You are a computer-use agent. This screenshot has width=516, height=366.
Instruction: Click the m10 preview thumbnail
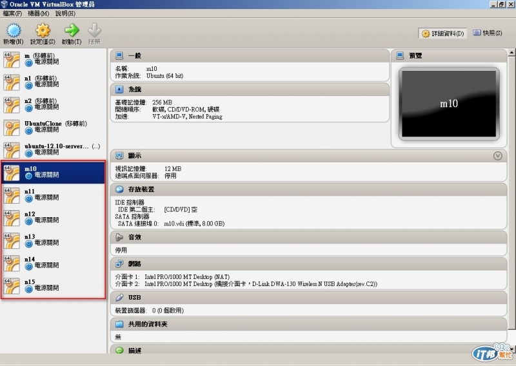click(449, 104)
